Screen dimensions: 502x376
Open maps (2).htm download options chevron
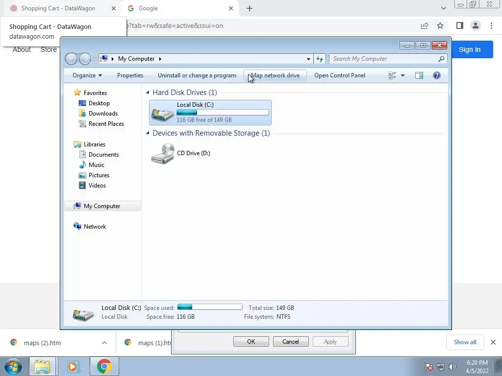click(104, 343)
